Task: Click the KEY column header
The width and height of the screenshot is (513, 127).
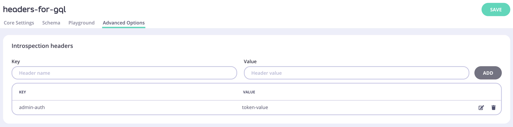Action: point(23,92)
